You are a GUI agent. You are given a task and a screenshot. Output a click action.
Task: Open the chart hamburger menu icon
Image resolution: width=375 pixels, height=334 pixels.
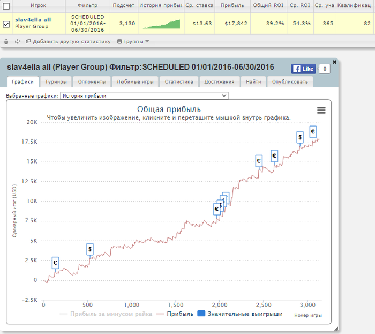coord(321,110)
